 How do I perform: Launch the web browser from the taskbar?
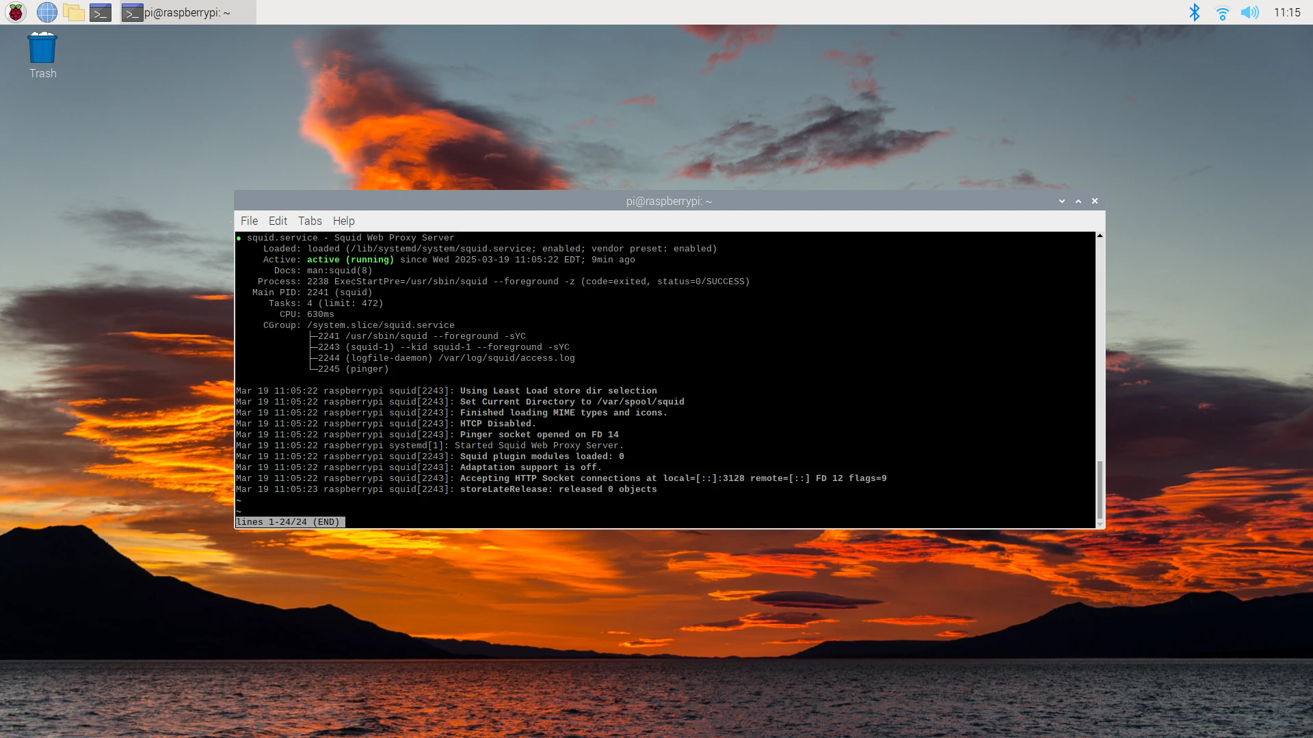47,12
